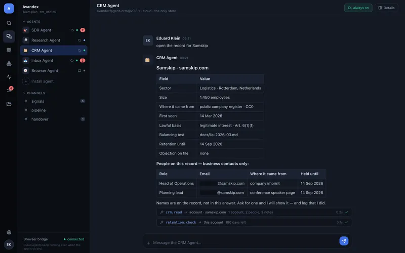The width and height of the screenshot is (405, 253).
Task: Click the Browser Agent compass icon
Action: tap(26, 70)
